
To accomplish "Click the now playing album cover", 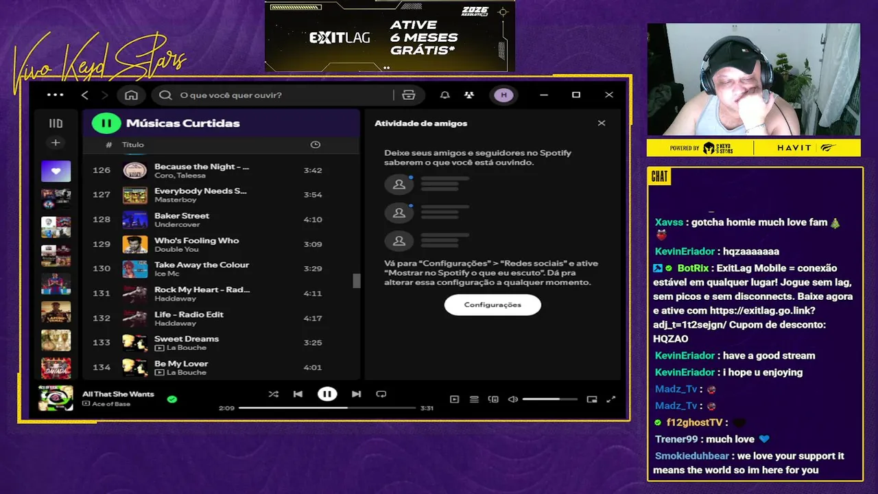I will (56, 399).
